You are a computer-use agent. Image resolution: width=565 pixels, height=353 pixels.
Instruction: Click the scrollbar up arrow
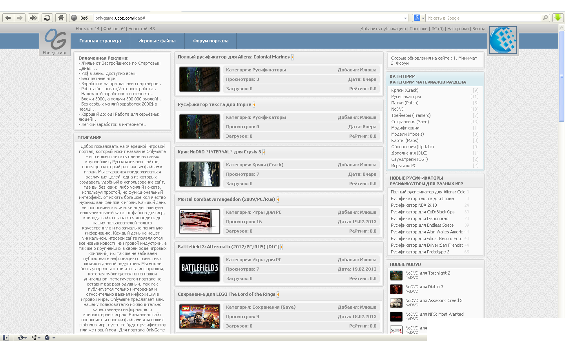click(x=562, y=27)
